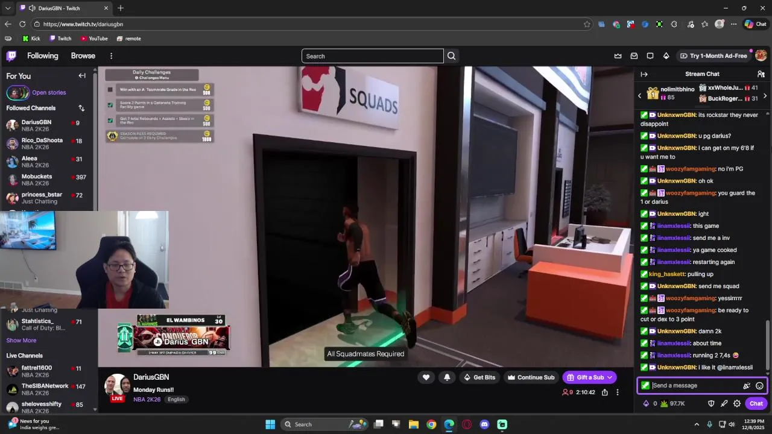Click the Continue Sub button
The image size is (772, 434).
(531, 377)
